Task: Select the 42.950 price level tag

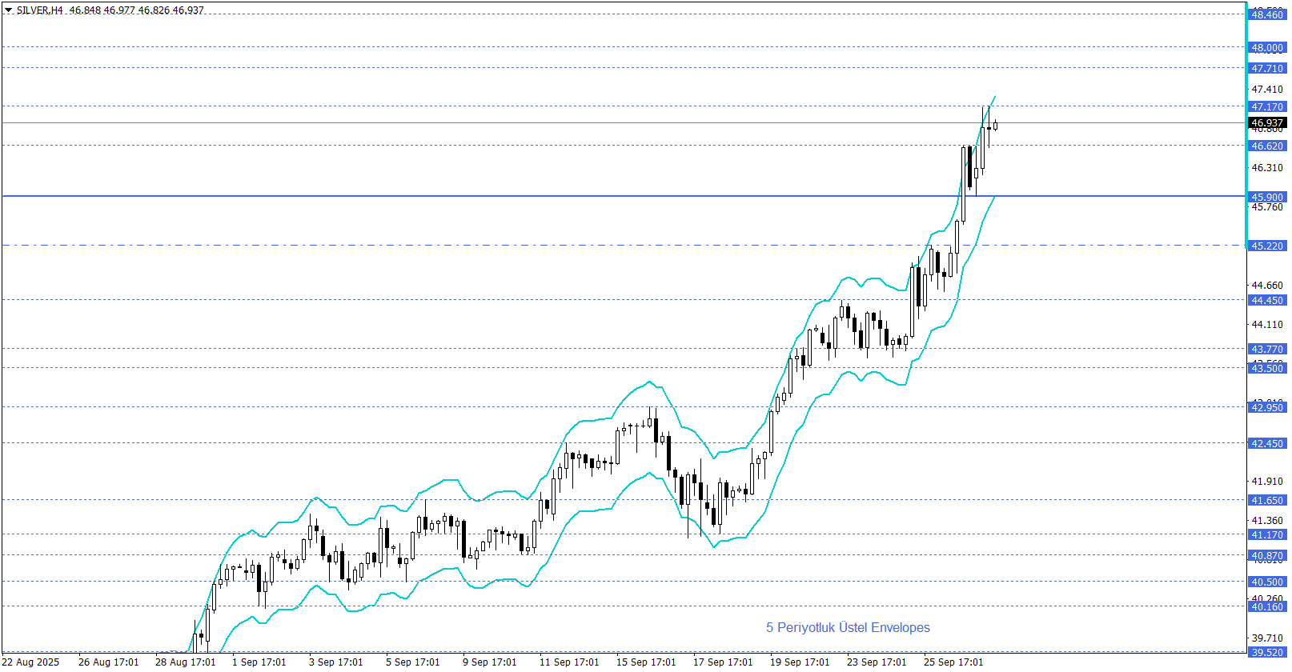Action: [1267, 407]
